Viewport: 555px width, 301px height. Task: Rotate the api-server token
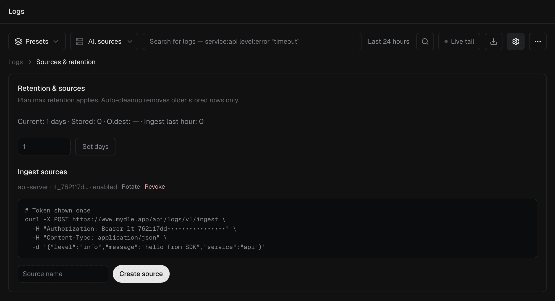click(131, 187)
